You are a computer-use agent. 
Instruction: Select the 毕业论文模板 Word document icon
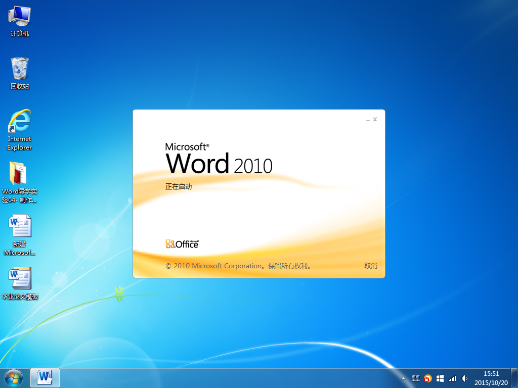(20, 283)
